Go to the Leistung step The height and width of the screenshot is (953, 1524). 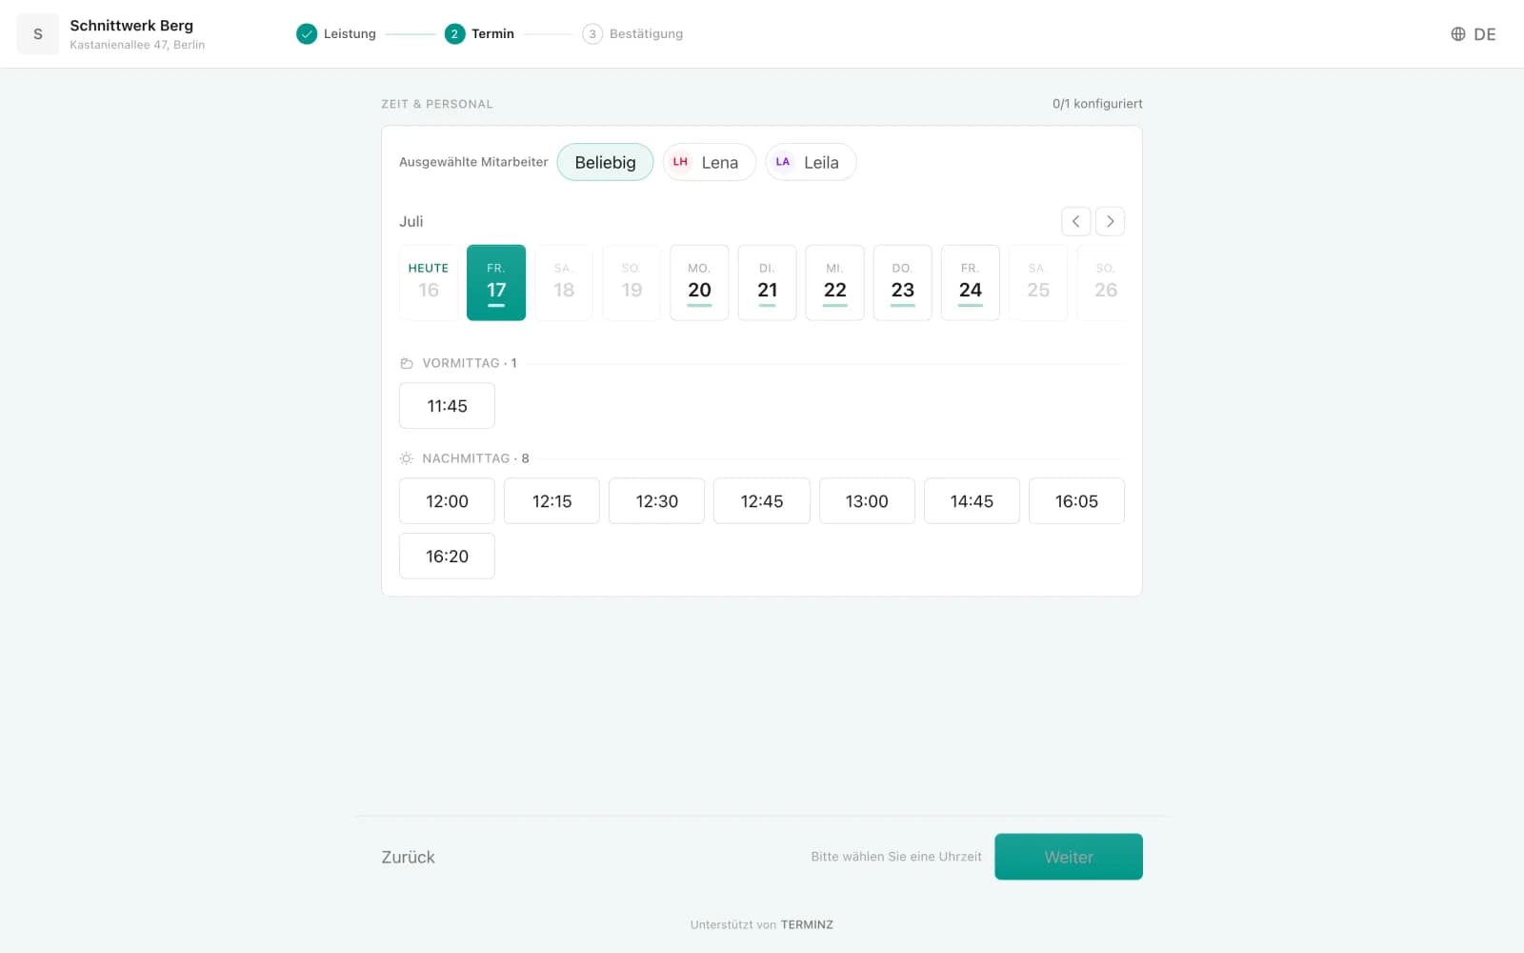[x=350, y=34]
